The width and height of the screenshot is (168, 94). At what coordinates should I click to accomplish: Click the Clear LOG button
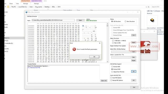pyautogui.click(x=104, y=81)
